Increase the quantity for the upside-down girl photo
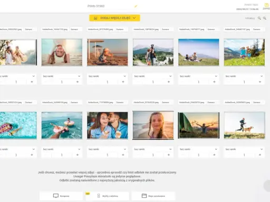The height and width of the screenshot is (202, 270). pyautogui.click(x=78, y=82)
